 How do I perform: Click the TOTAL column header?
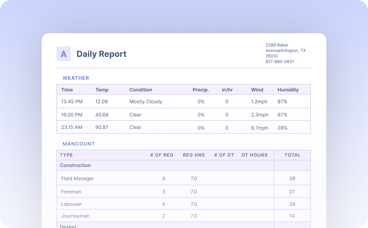[293, 155]
